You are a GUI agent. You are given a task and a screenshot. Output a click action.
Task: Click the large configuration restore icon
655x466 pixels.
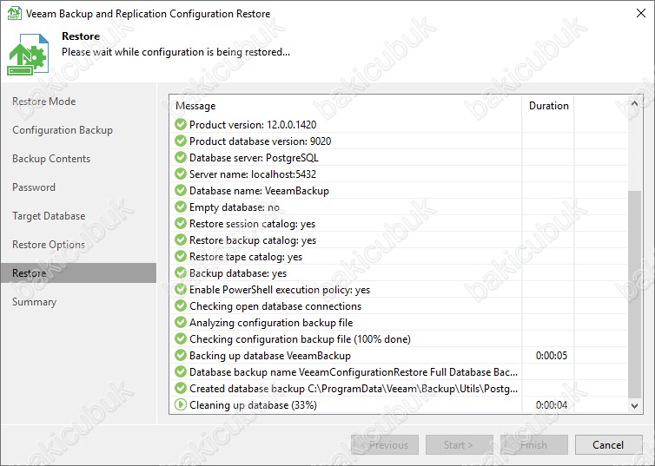click(x=28, y=55)
